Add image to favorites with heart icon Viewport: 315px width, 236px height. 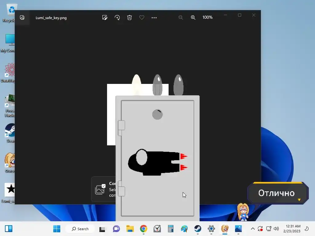[142, 18]
